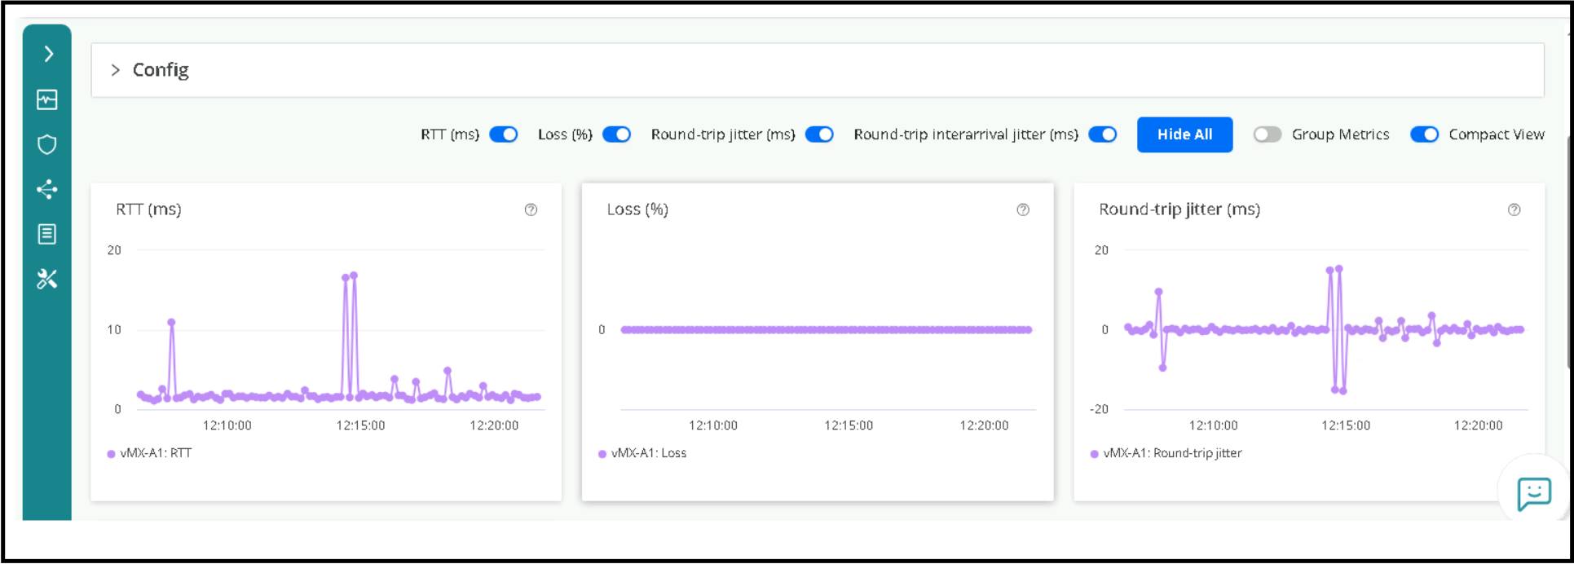Click the Loss chart help icon
Screen dimensions: 1574x564
[x=1023, y=209]
